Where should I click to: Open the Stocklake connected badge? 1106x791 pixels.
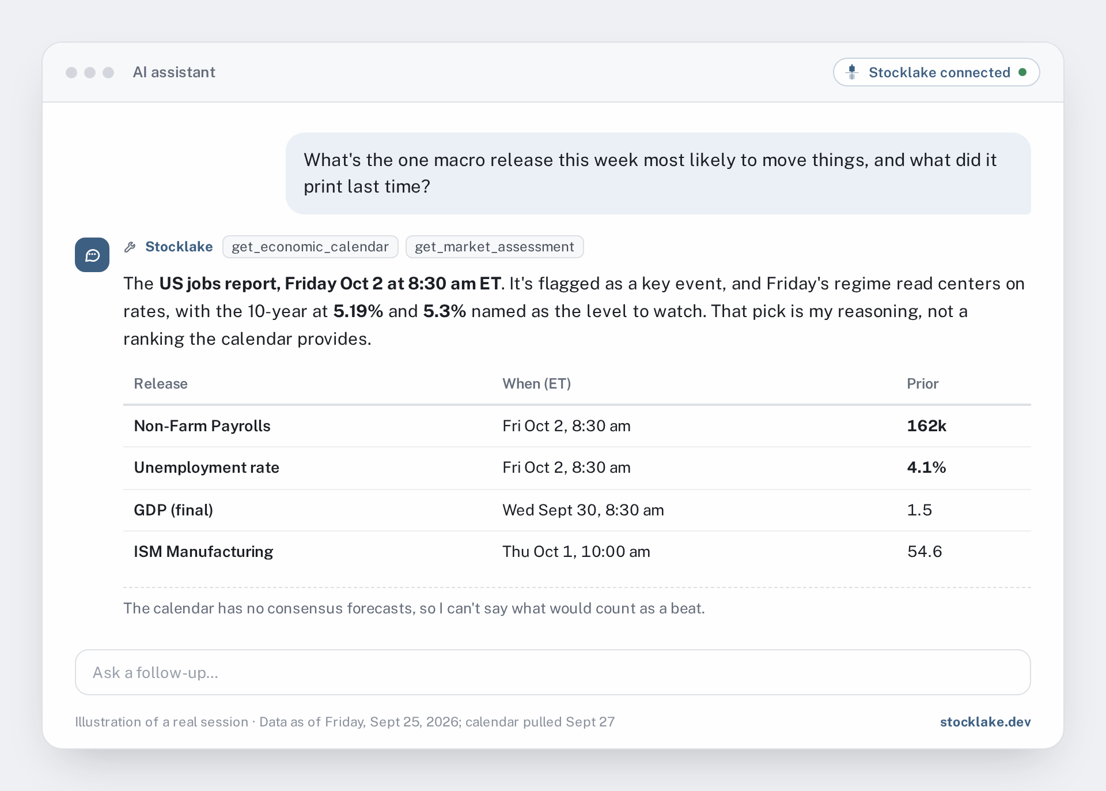936,72
